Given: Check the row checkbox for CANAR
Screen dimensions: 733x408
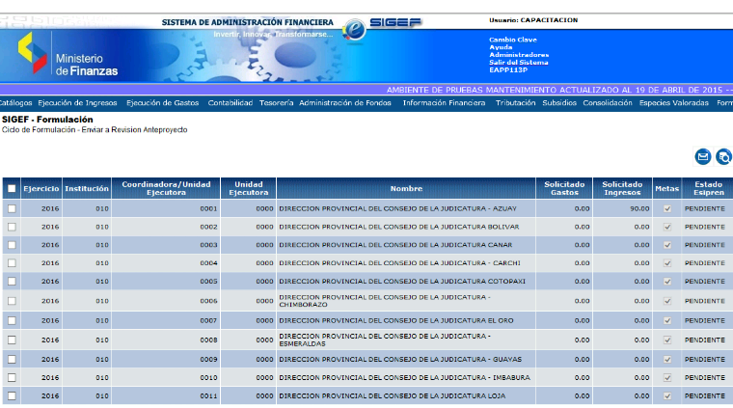Looking at the screenshot, I should [12, 245].
